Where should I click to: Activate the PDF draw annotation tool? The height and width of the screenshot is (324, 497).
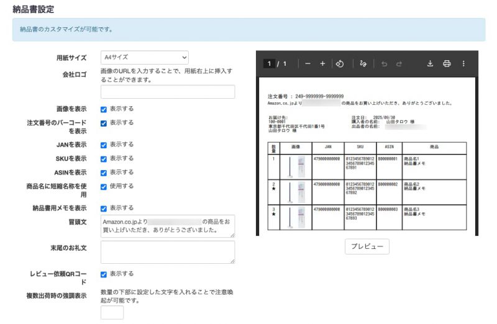click(x=363, y=64)
